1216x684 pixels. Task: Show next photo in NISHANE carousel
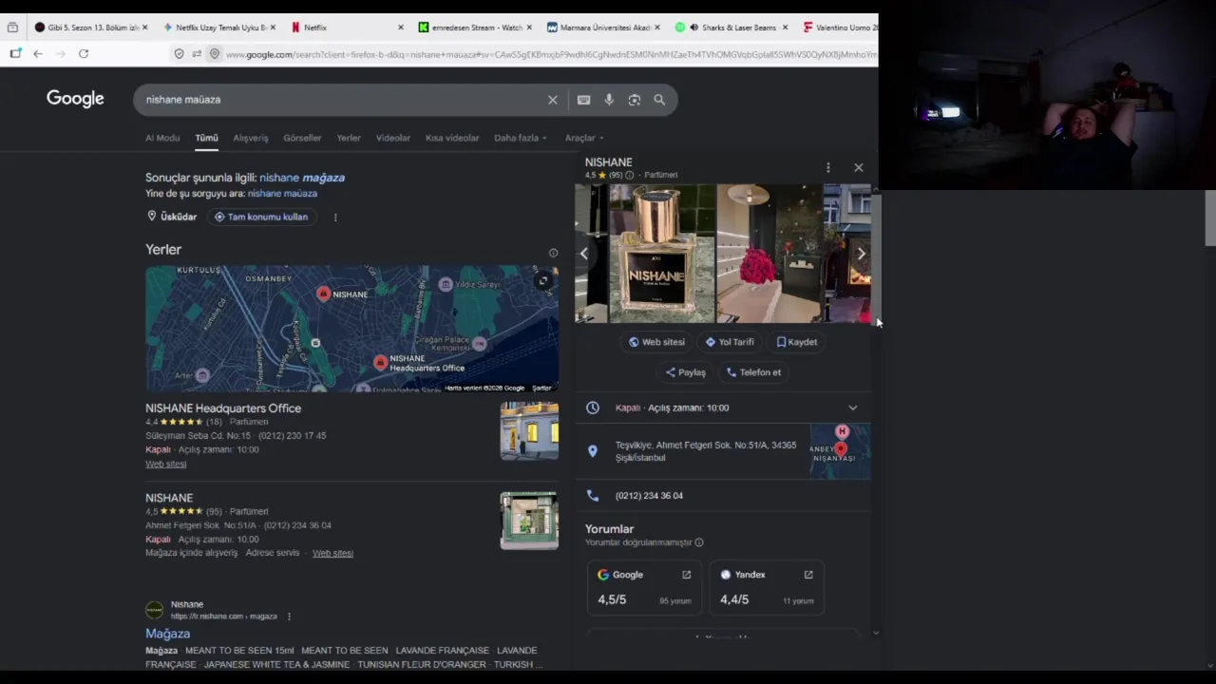pyautogui.click(x=861, y=254)
